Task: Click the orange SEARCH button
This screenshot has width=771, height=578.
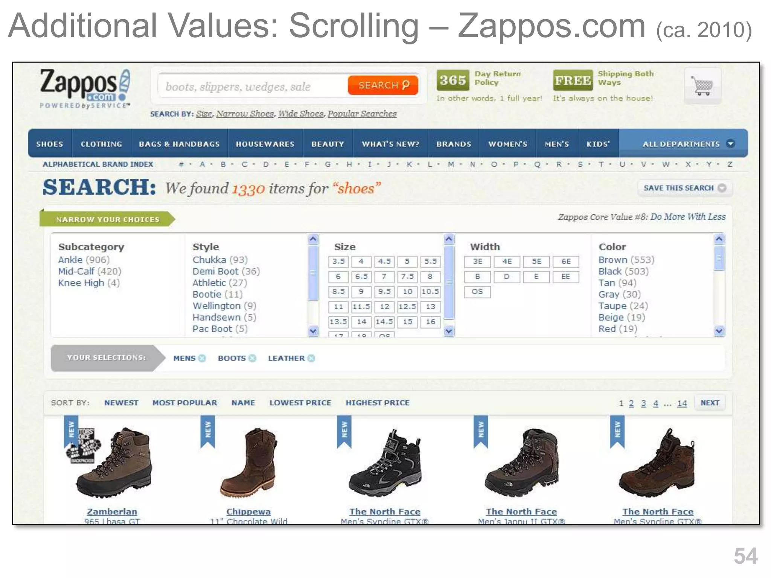Action: click(383, 85)
